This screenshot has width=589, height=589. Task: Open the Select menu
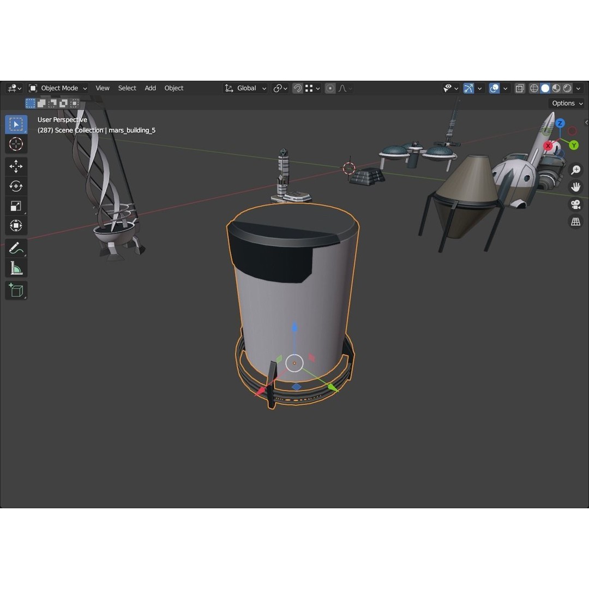pos(127,88)
